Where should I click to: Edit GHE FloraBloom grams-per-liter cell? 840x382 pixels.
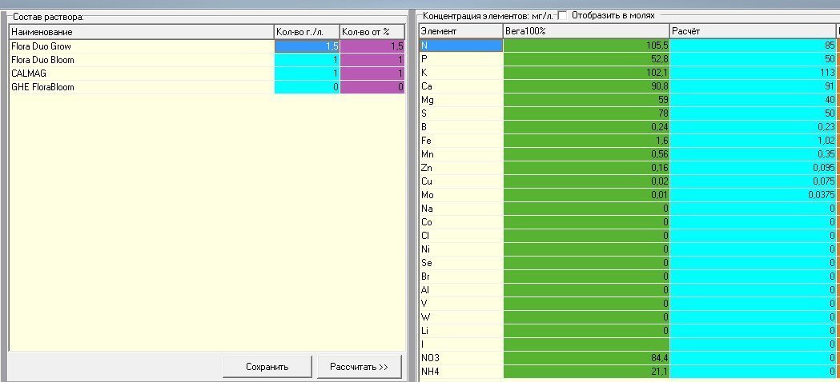(307, 86)
